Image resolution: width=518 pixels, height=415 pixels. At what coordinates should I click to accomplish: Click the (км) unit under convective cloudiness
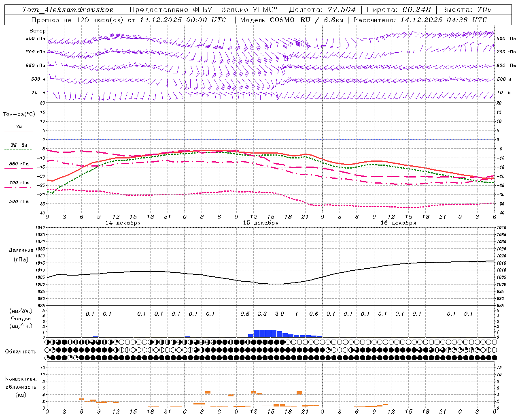21,394
